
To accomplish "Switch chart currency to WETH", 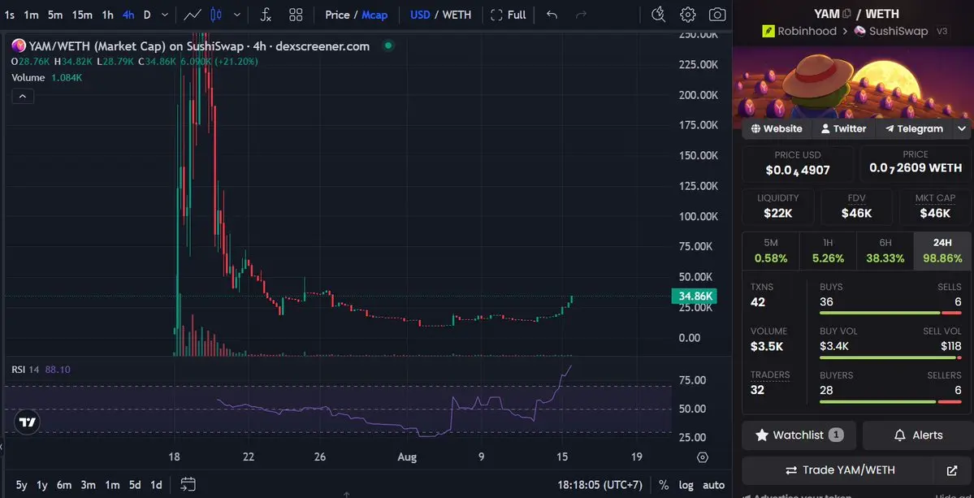I will point(457,15).
